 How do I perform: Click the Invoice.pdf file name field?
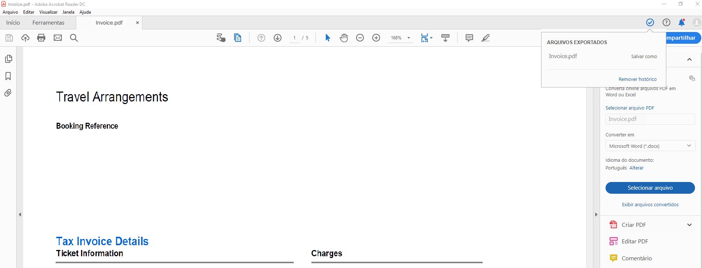coord(650,119)
